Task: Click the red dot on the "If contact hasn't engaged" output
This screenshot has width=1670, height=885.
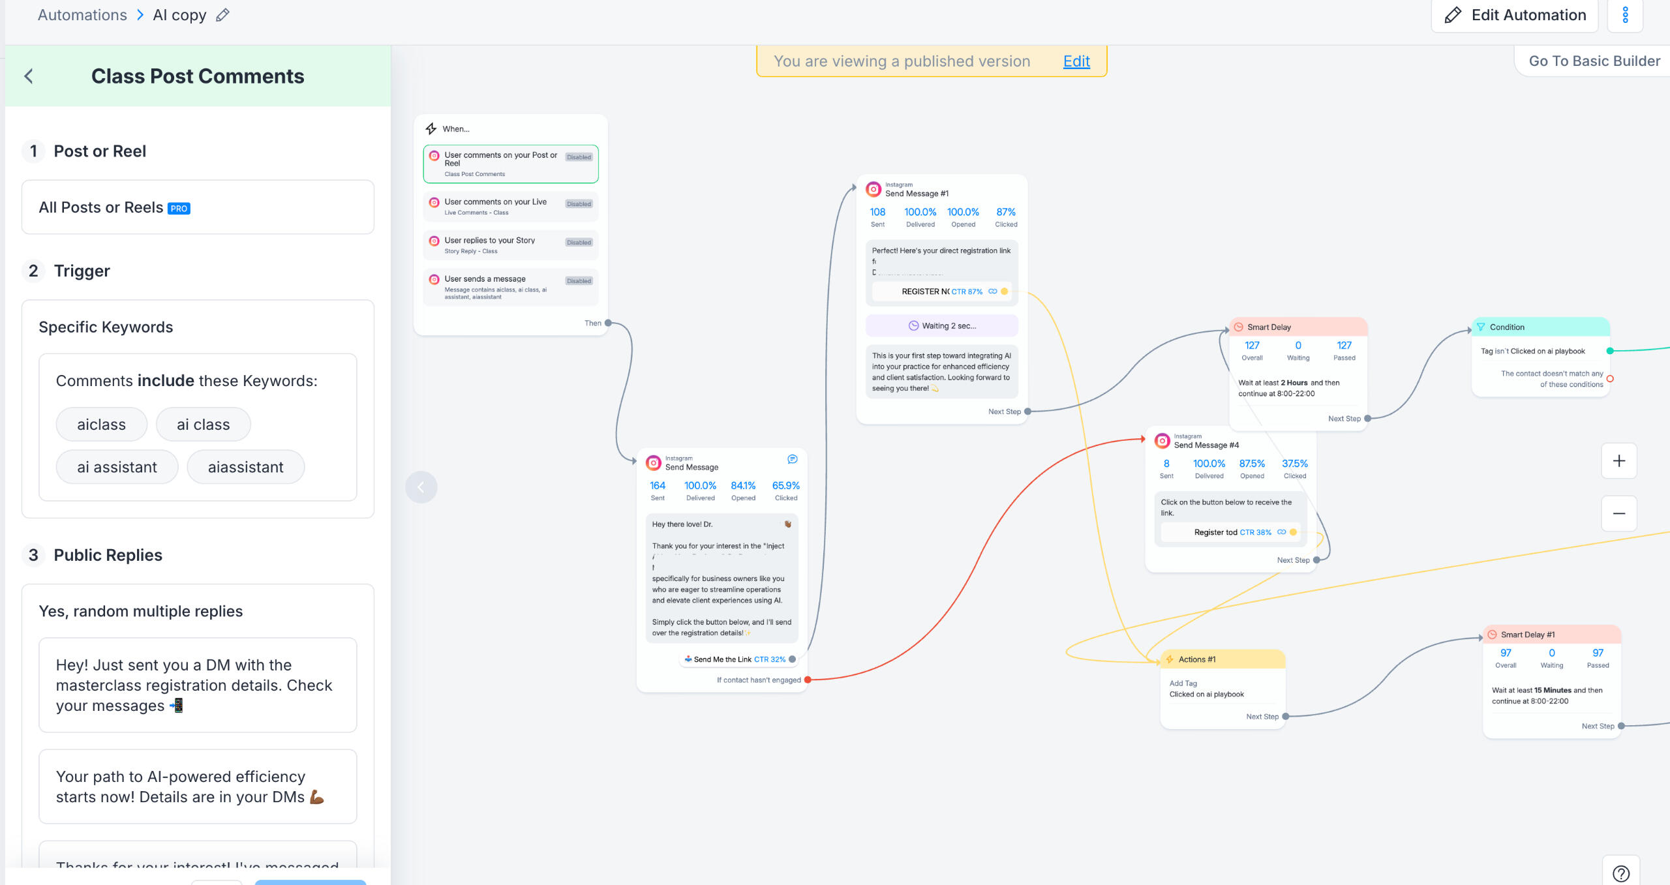Action: tap(808, 680)
